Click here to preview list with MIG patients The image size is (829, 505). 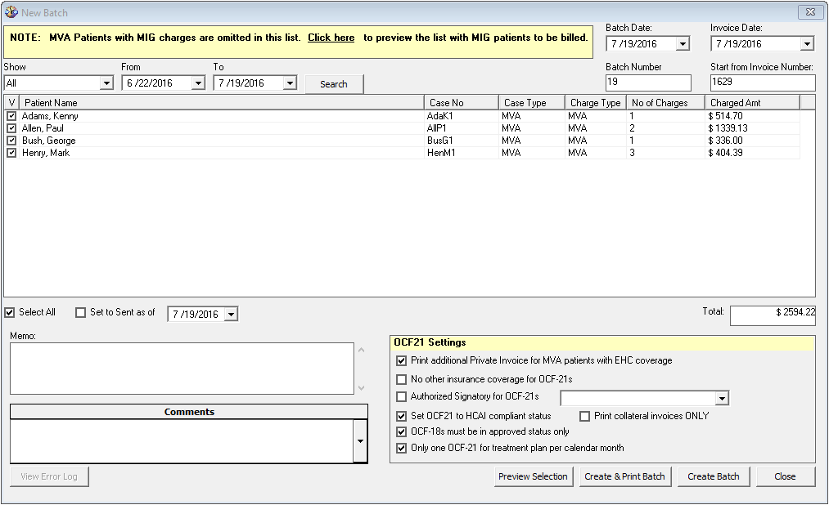(x=330, y=38)
